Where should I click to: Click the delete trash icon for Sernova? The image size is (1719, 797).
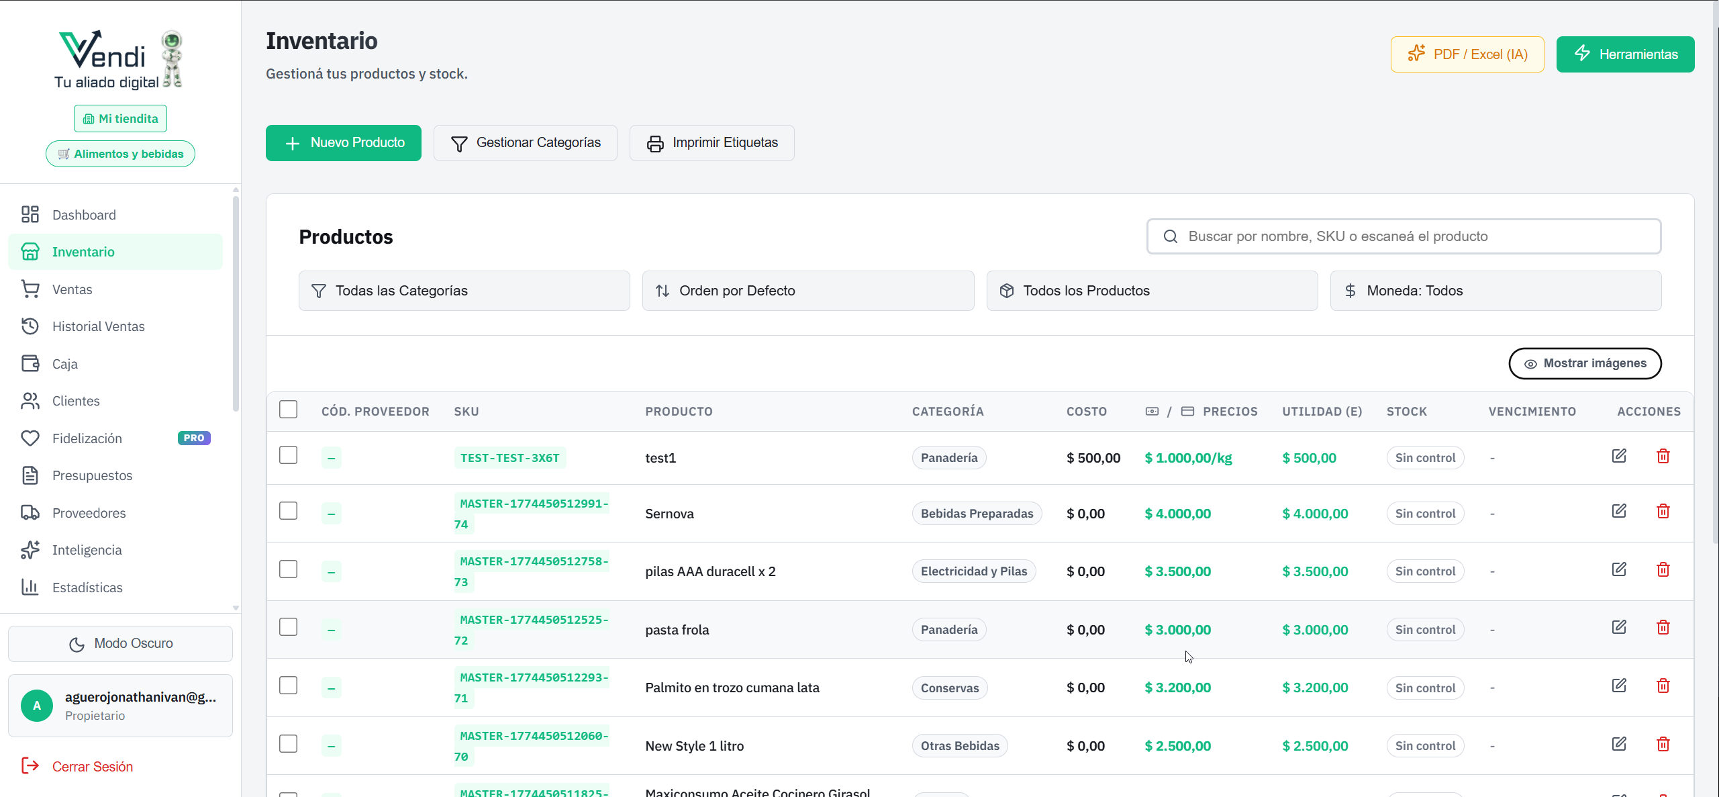click(x=1663, y=512)
